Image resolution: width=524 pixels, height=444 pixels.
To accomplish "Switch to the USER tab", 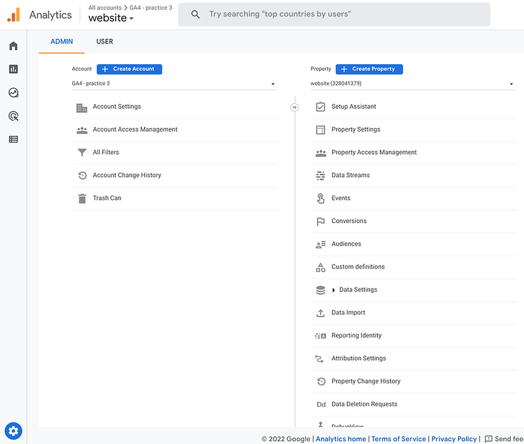I will (105, 41).
